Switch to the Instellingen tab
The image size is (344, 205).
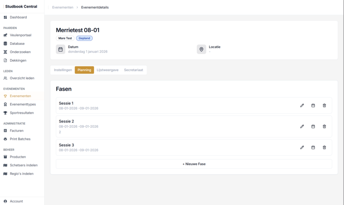(x=63, y=70)
